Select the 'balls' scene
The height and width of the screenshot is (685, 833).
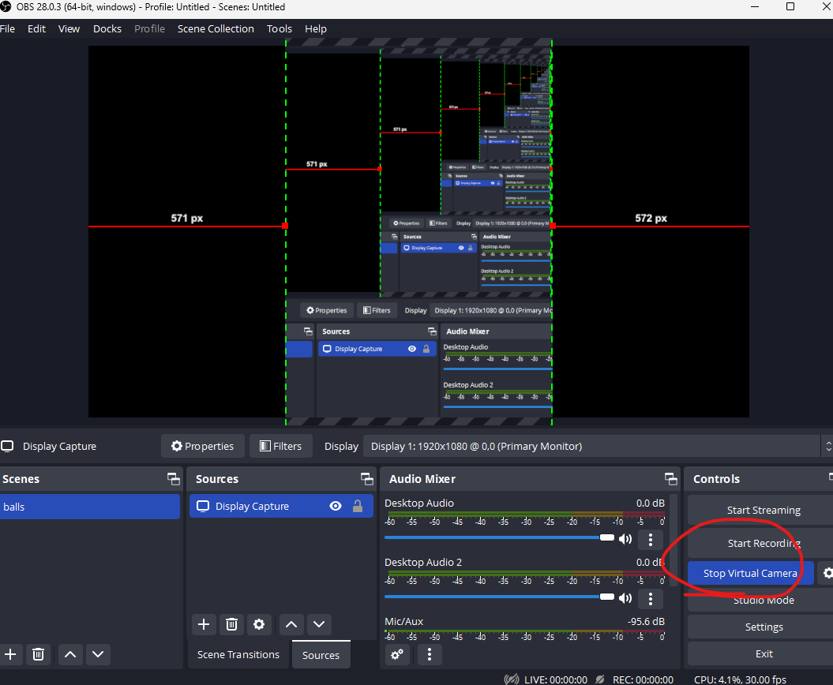click(89, 507)
